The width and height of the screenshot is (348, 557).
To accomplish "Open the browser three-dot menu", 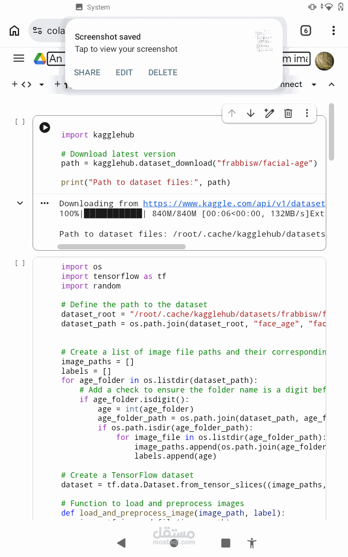I will 333,30.
